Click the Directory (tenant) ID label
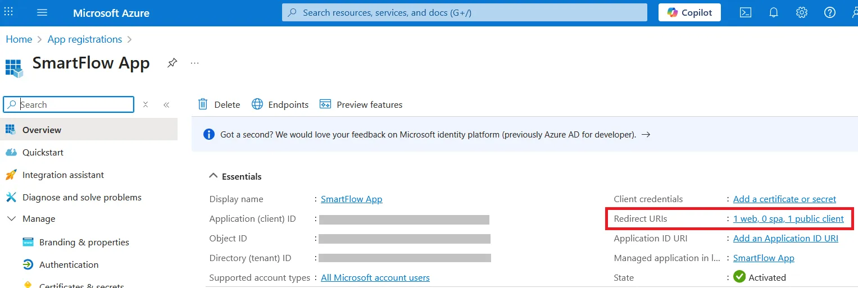This screenshot has width=858, height=288. (251, 258)
